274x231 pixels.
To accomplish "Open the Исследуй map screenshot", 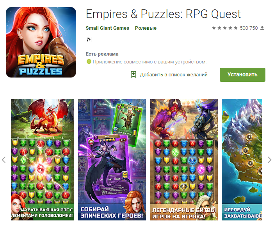I will (242, 160).
